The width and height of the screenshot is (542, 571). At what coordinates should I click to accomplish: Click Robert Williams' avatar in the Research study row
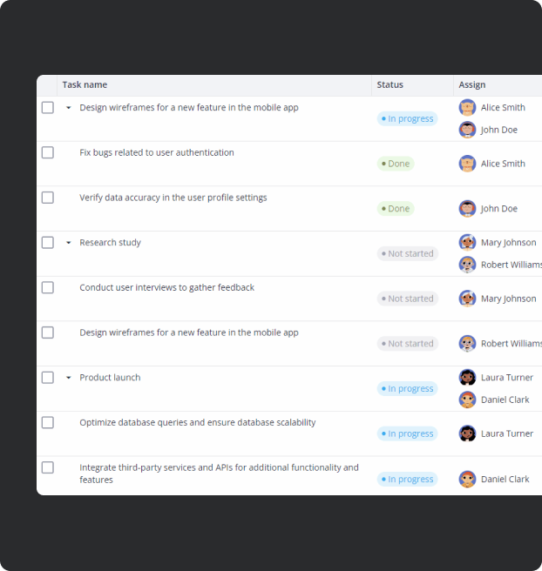point(467,265)
